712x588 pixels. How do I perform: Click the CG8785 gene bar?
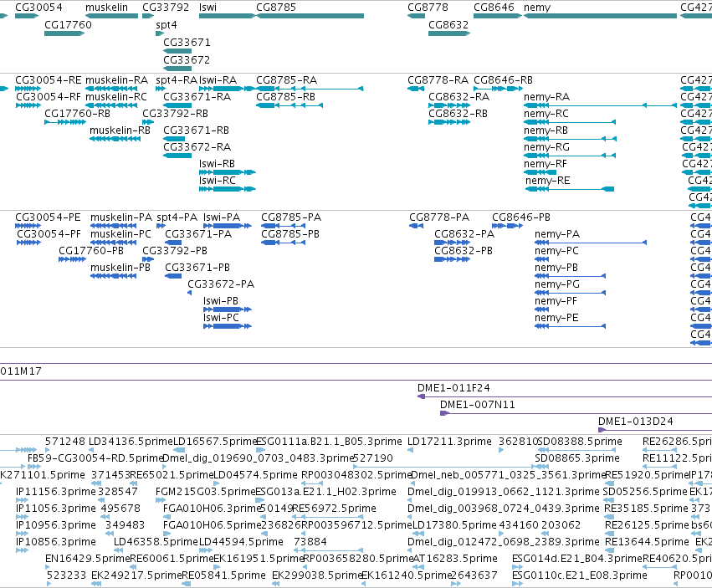(310, 16)
